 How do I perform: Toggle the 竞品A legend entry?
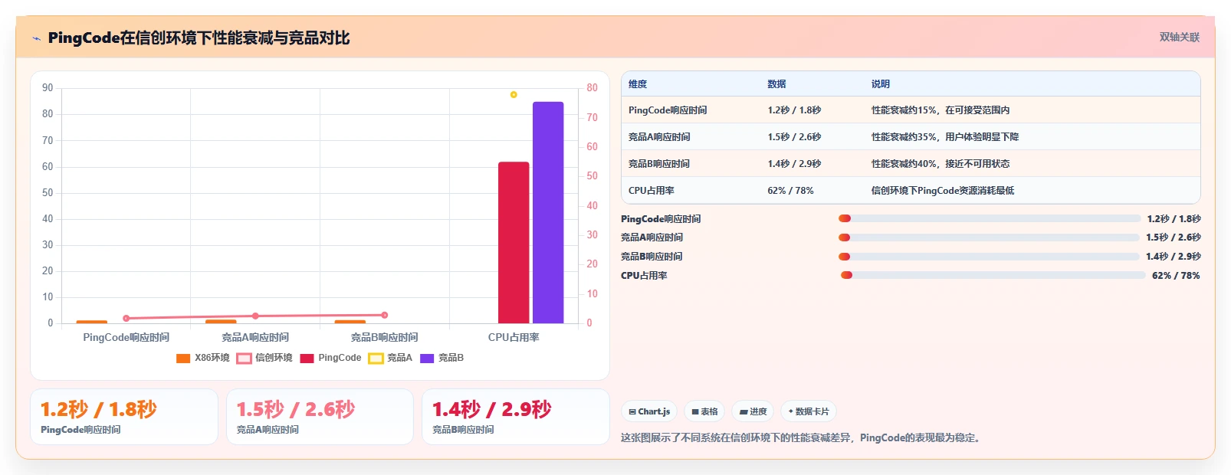[390, 358]
